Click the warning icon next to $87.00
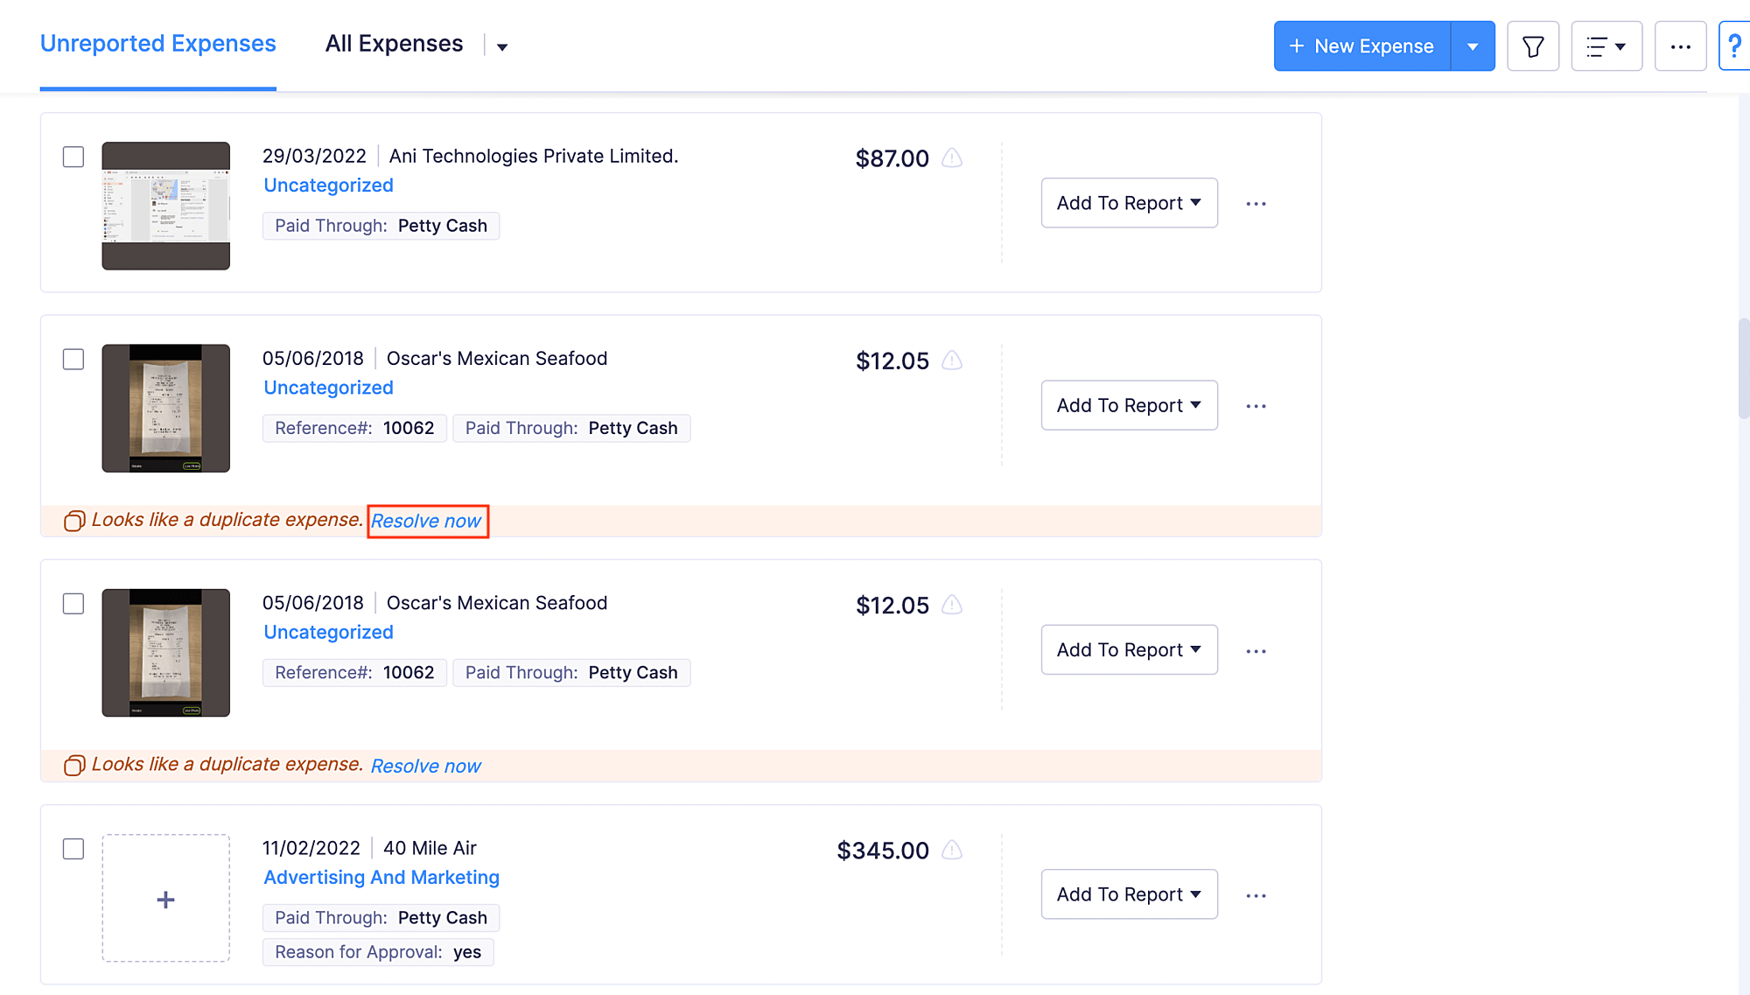Screen dimensions: 1750x995 tap(953, 158)
